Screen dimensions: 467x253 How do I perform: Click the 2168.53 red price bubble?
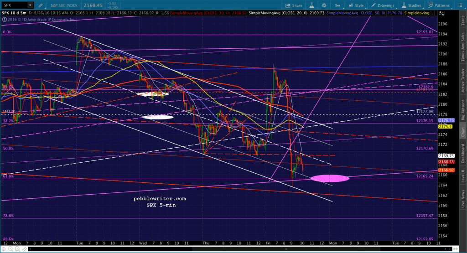coord(446,162)
